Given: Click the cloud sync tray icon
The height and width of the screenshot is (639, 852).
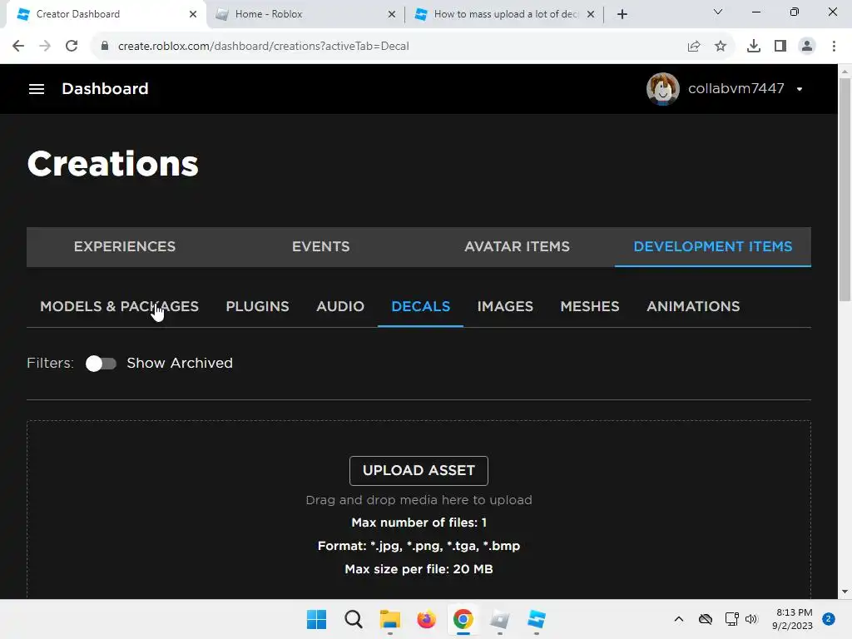Looking at the screenshot, I should tap(706, 619).
